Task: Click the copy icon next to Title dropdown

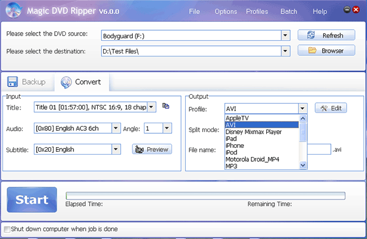Action: point(165,106)
